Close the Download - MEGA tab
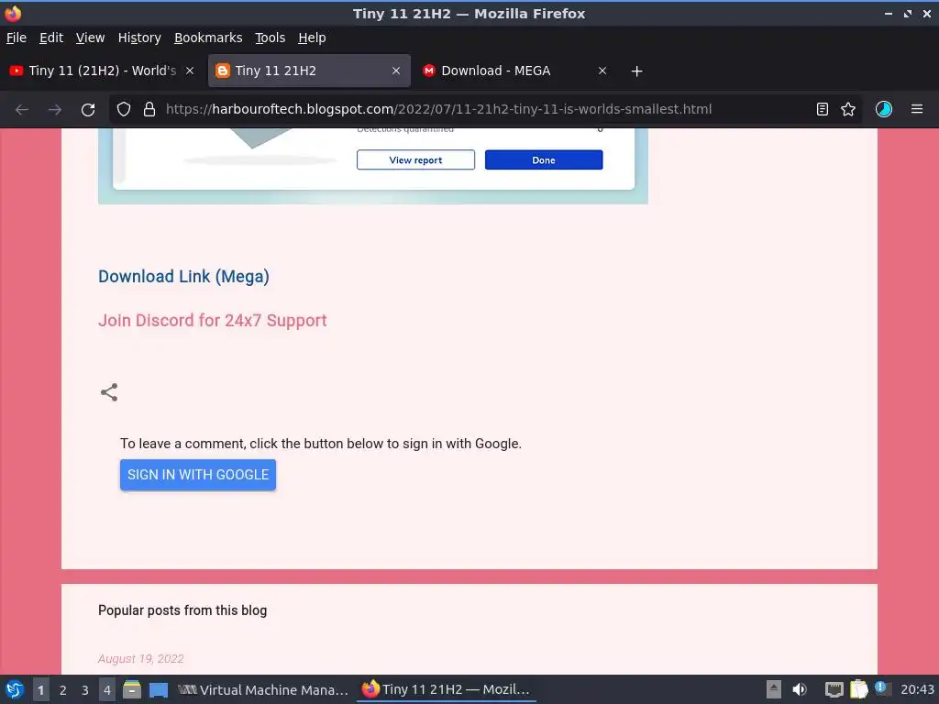The image size is (939, 704). (602, 71)
